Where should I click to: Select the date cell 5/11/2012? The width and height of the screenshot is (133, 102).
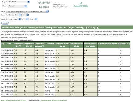(x=9, y=94)
